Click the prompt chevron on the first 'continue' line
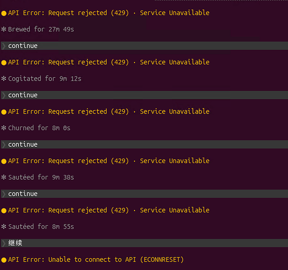 coord(3,46)
